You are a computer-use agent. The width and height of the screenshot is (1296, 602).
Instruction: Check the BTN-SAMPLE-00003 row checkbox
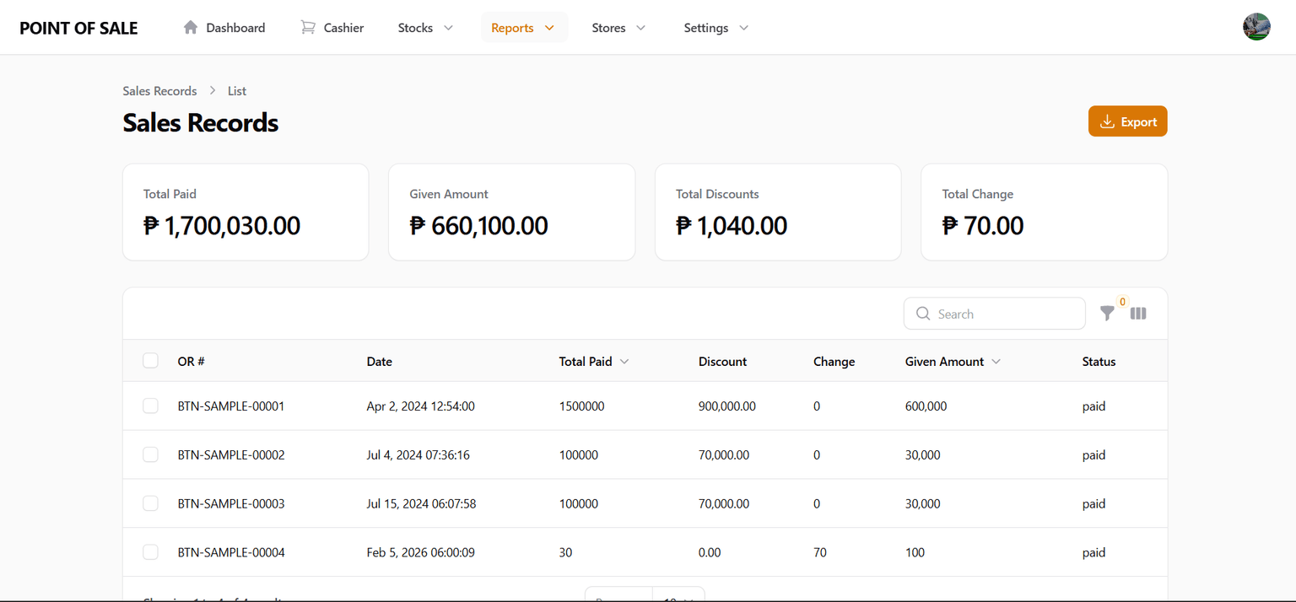[150, 503]
